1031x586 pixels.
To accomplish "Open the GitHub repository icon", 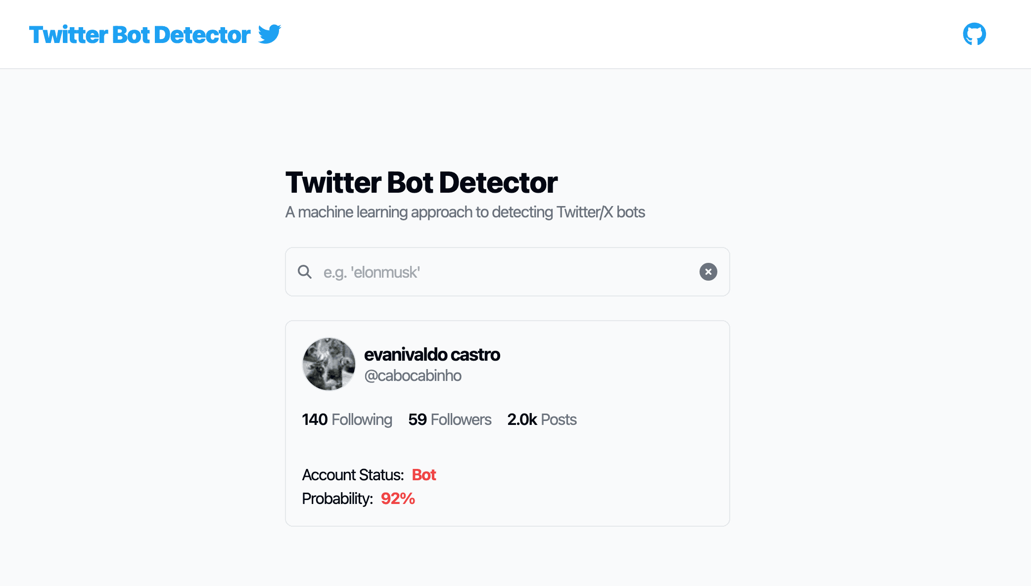I will 974,34.
